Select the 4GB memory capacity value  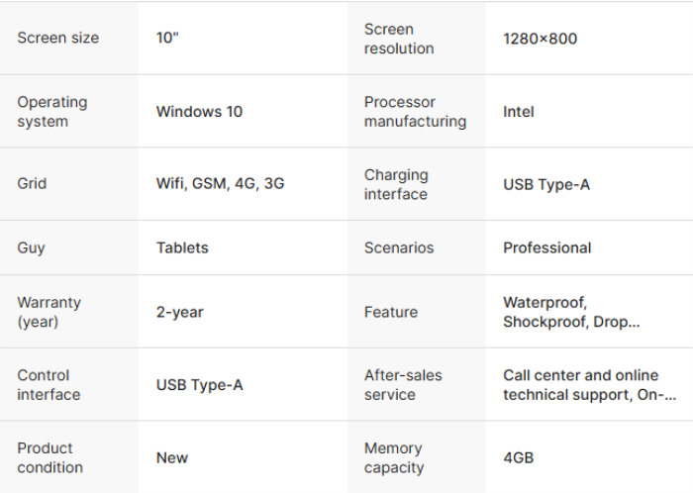coord(518,457)
